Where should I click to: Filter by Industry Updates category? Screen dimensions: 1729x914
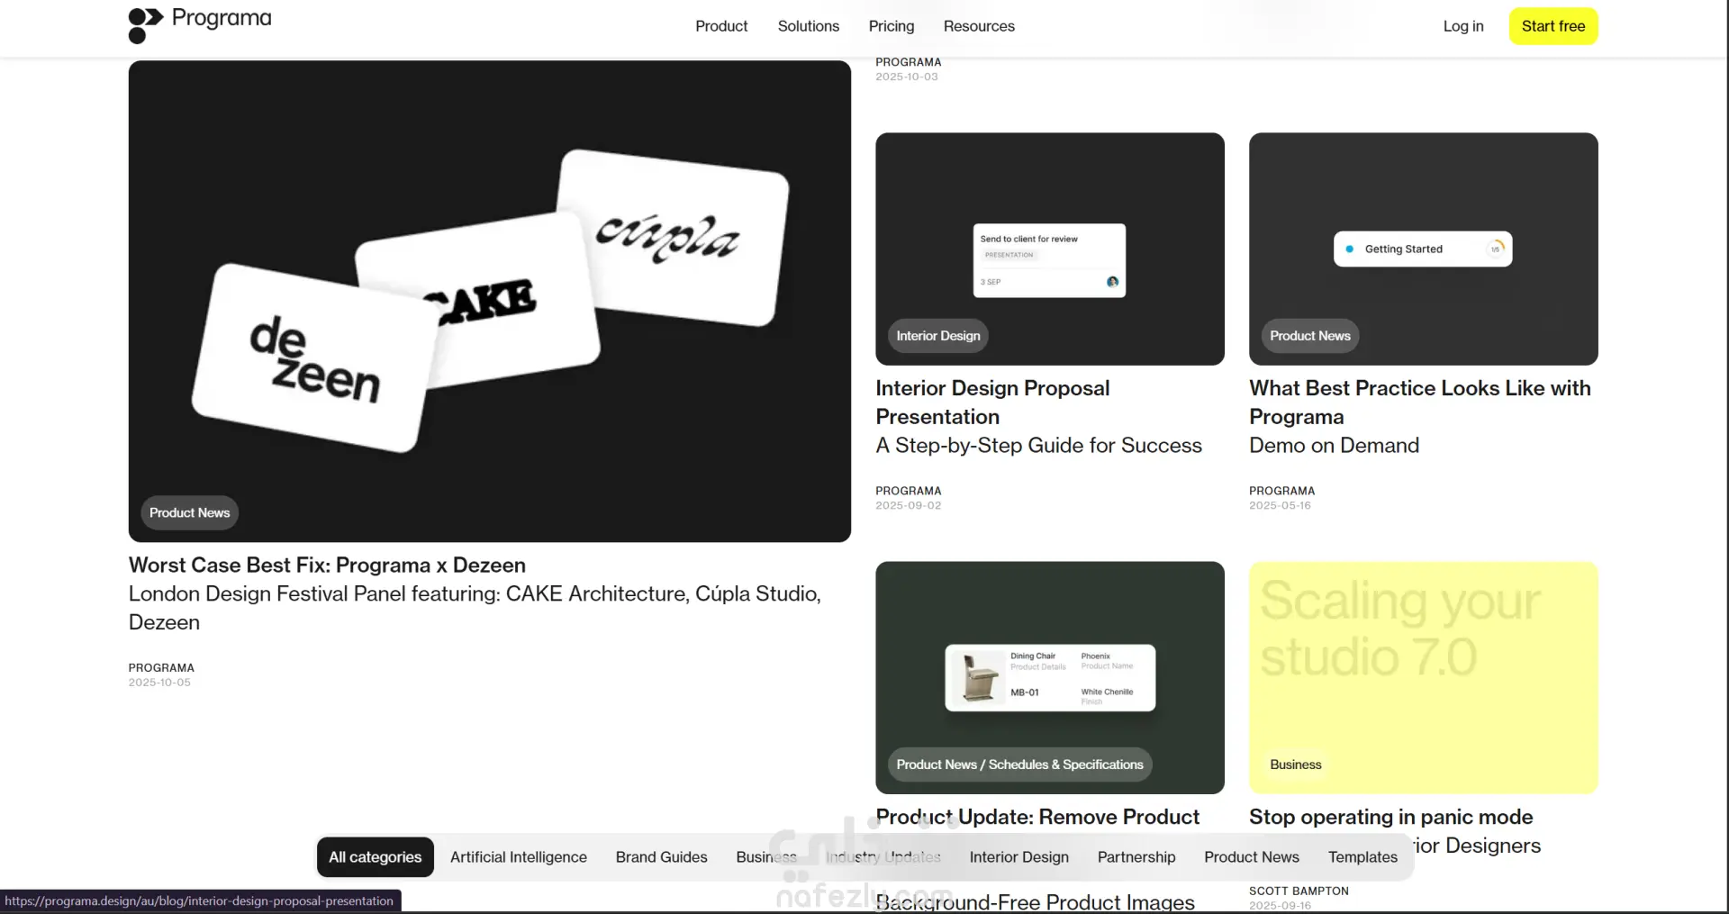(x=883, y=857)
